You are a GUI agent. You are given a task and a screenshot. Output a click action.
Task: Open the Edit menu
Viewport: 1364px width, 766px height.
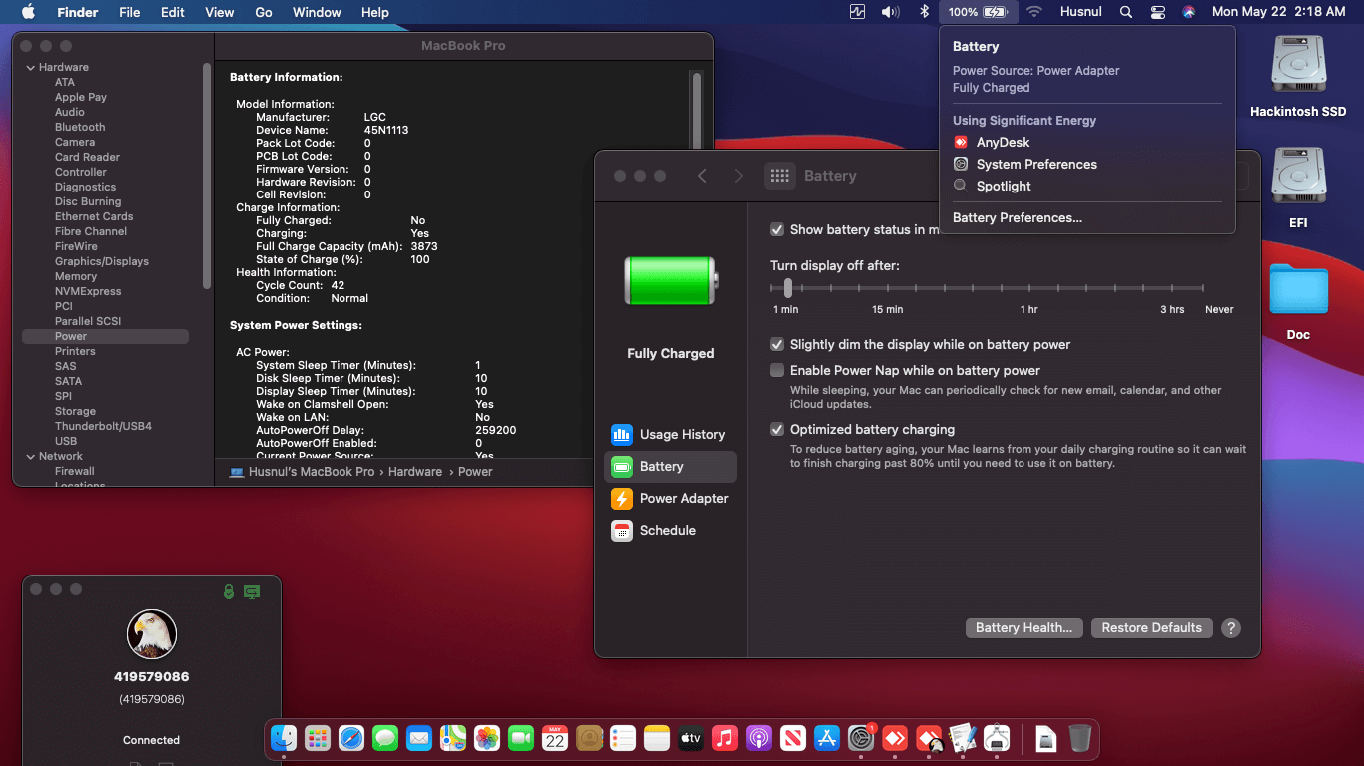click(x=173, y=12)
